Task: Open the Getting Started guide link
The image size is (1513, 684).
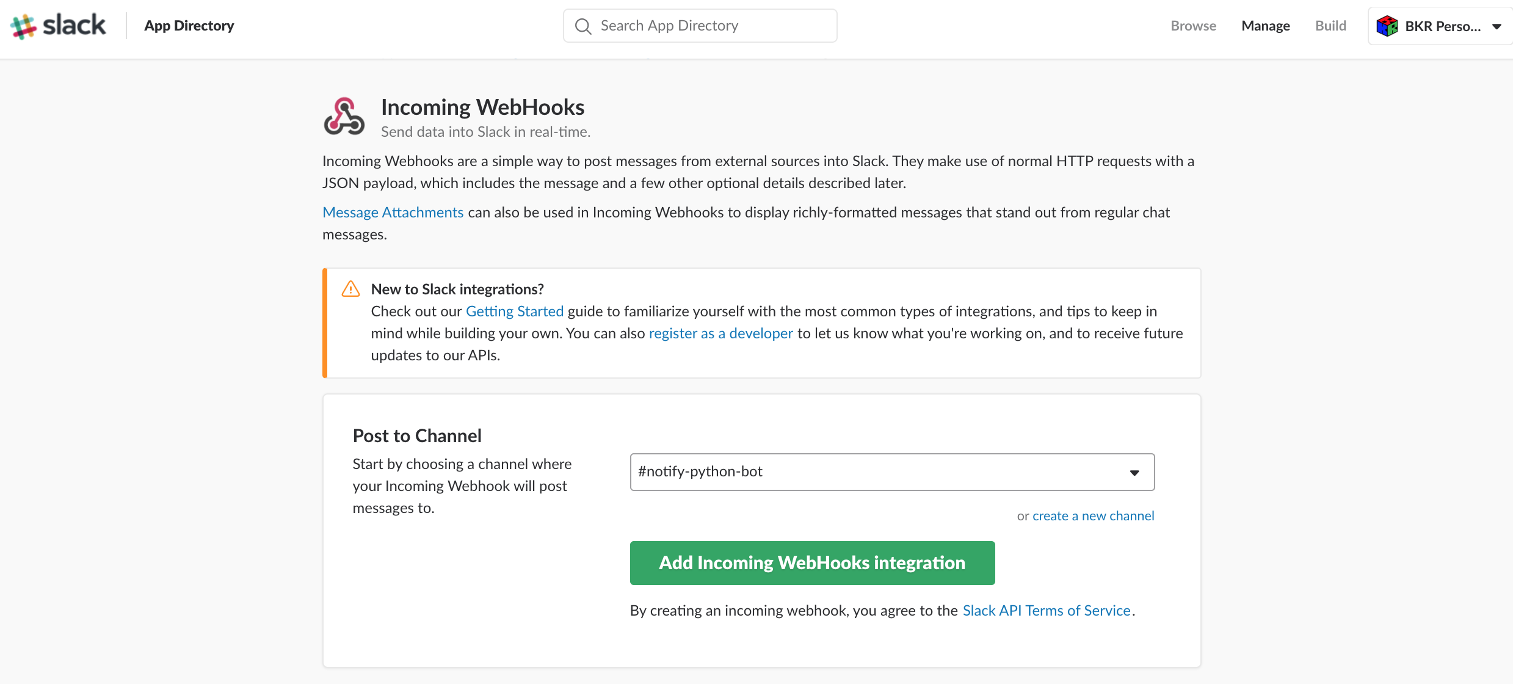Action: tap(515, 311)
